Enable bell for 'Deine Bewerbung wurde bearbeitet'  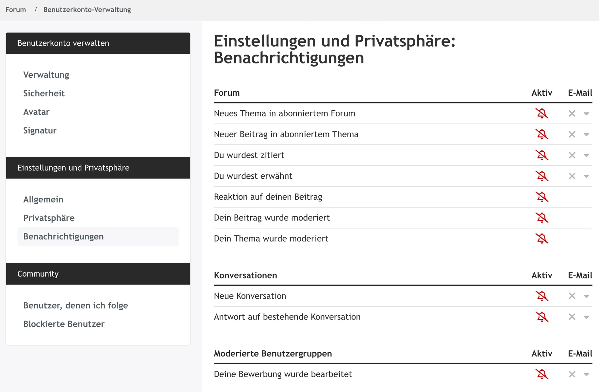[x=542, y=374]
